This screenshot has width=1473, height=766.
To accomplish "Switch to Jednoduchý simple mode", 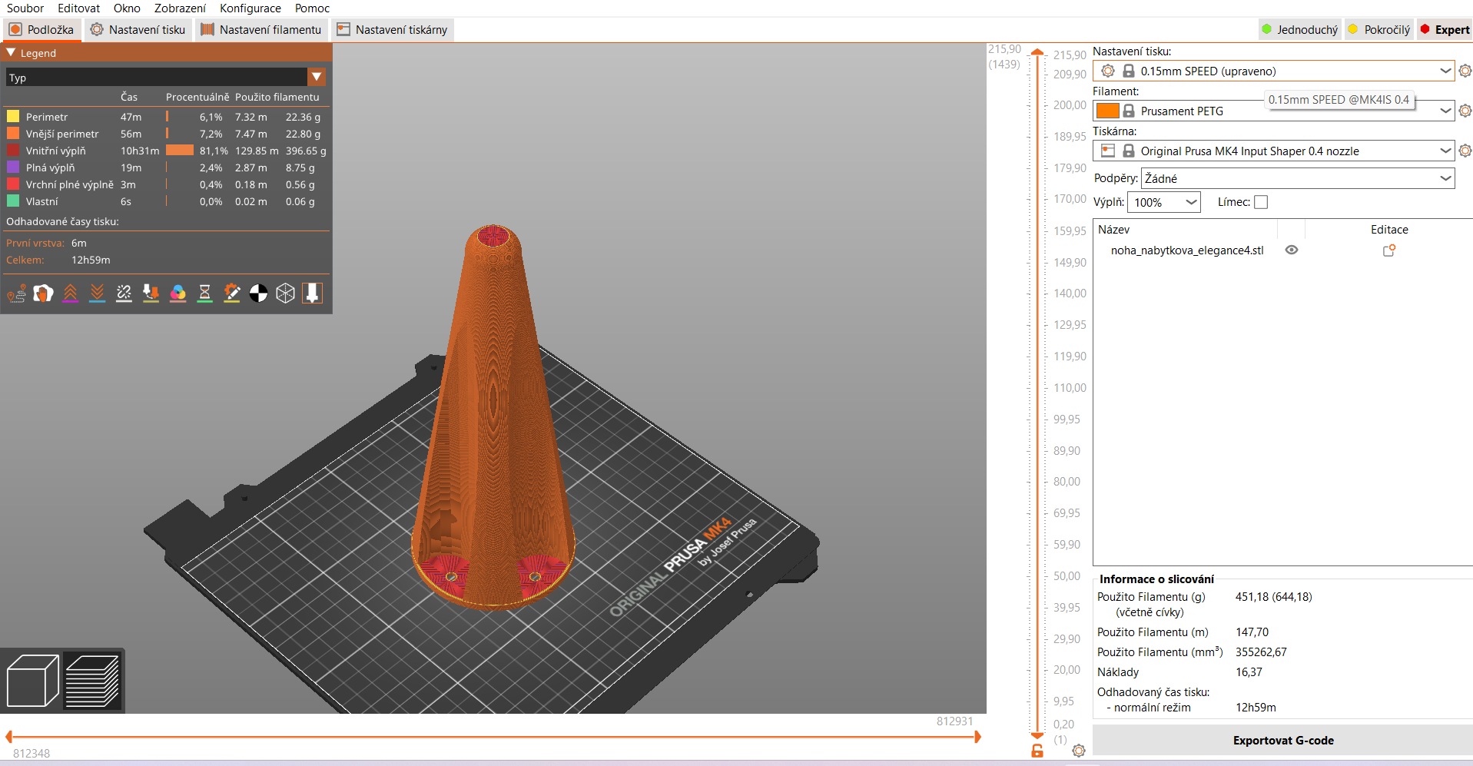I will point(1300,29).
